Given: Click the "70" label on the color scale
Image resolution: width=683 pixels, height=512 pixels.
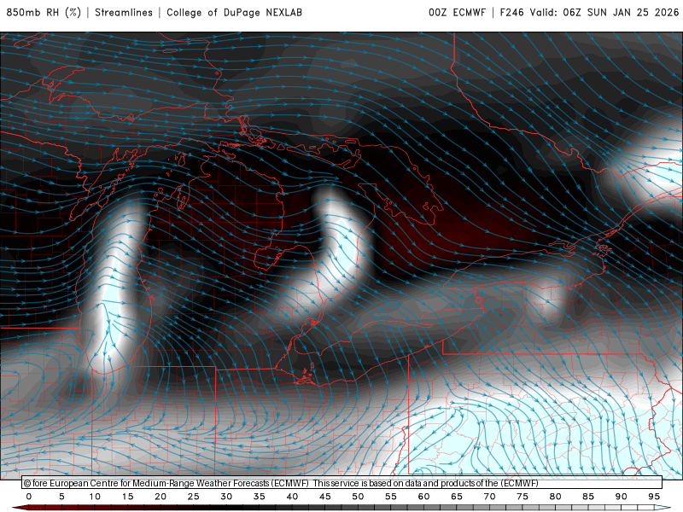Looking at the screenshot, I should pos(489,497).
